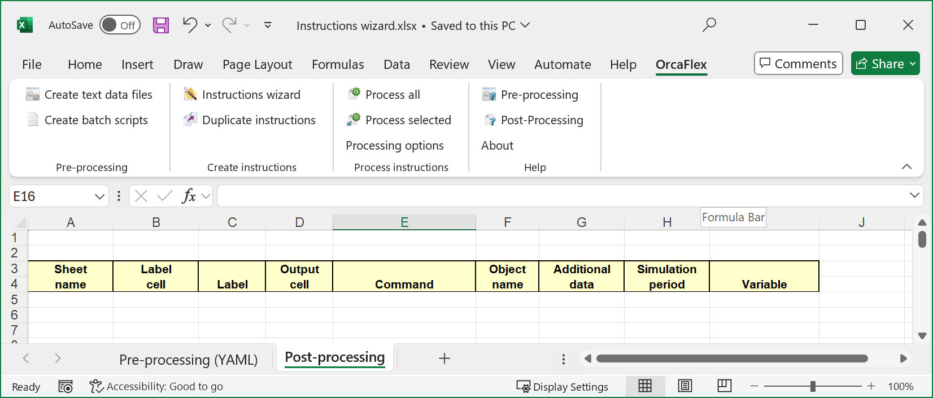The image size is (933, 398).
Task: Switch to Page Layout view
Action: 685,386
